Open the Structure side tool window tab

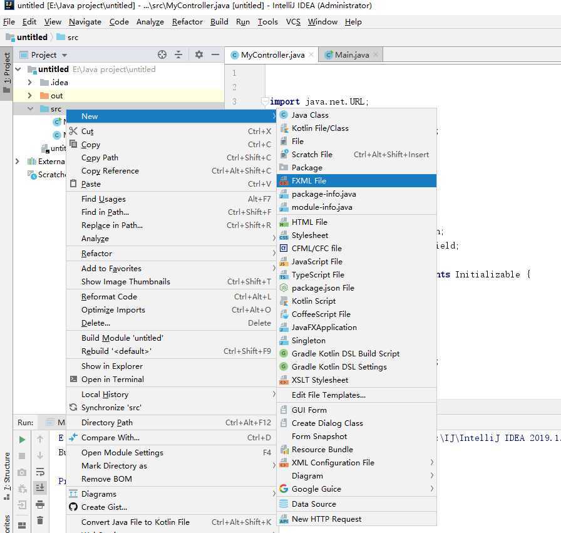[x=6, y=476]
